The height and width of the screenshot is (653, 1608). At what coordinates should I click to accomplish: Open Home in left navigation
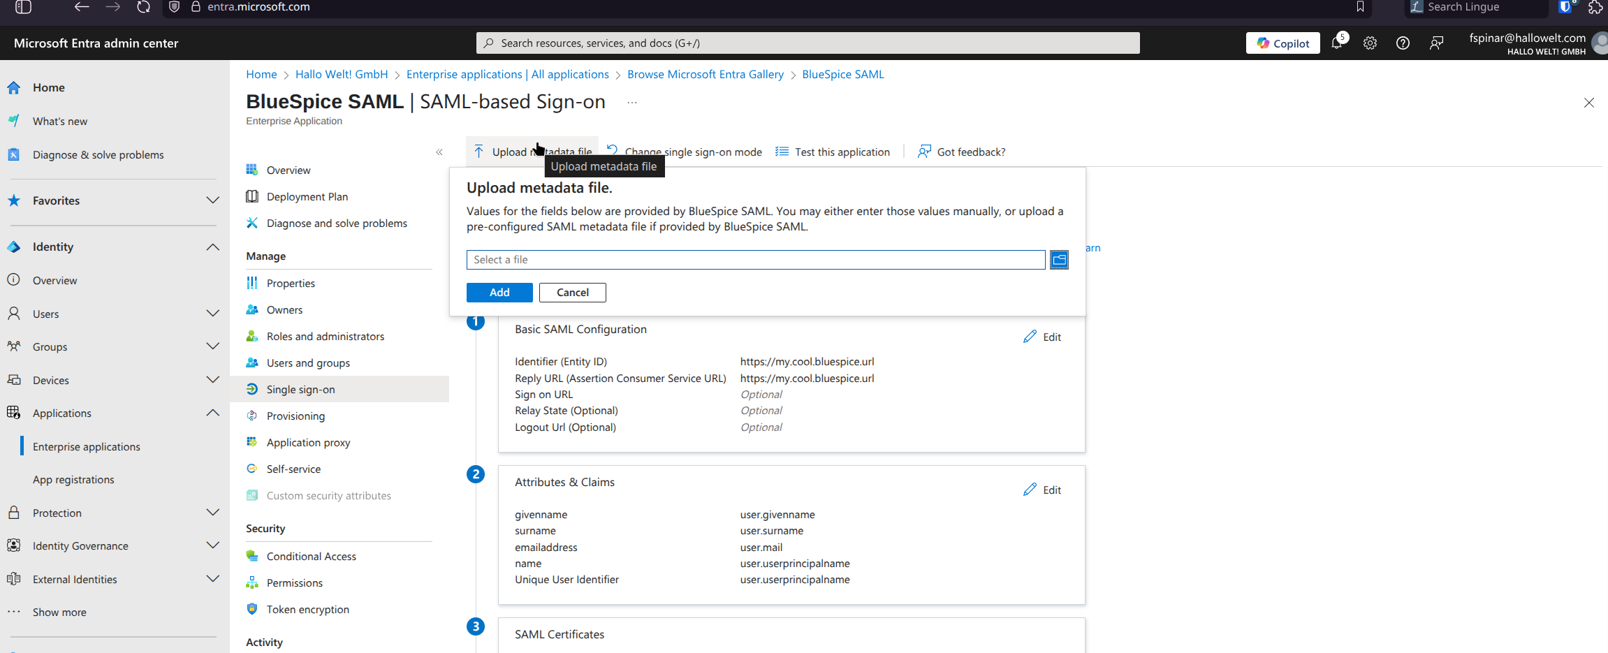[x=48, y=88]
